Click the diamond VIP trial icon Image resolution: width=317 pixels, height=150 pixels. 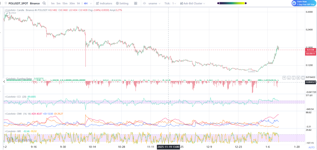pyautogui.click(x=294, y=3)
